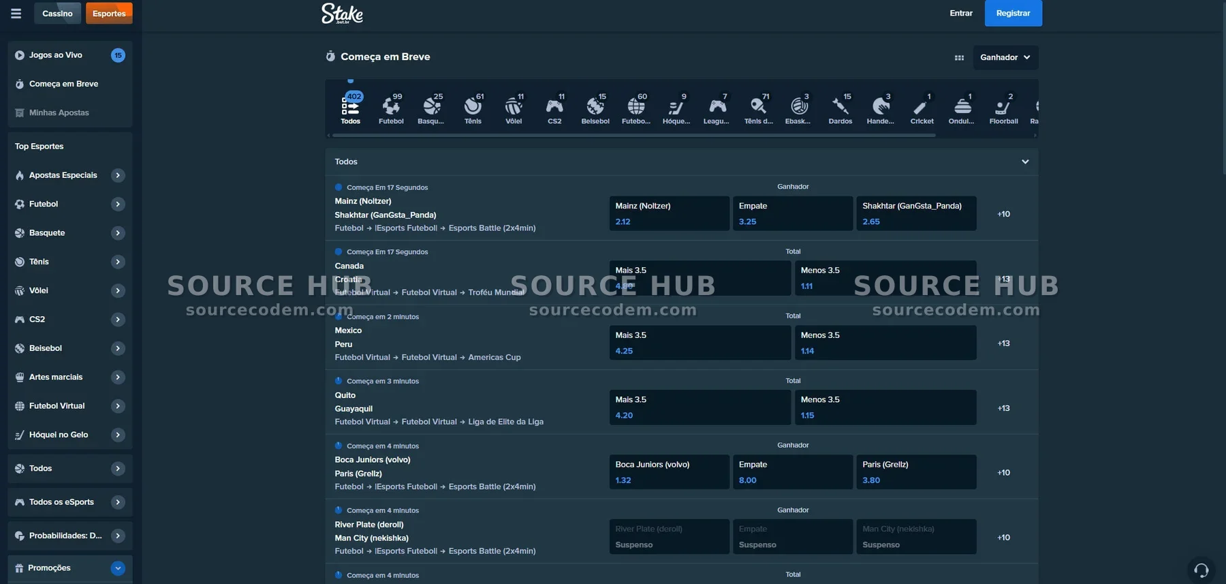
Task: Switch to the Cassino tab
Action: pos(57,14)
